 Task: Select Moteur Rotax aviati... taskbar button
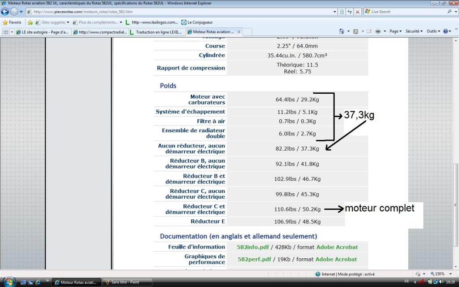coord(76,283)
